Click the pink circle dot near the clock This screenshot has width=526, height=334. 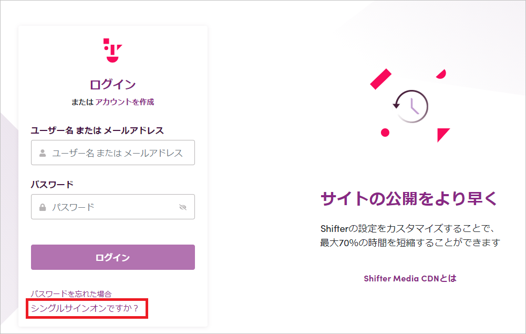pyautogui.click(x=385, y=133)
